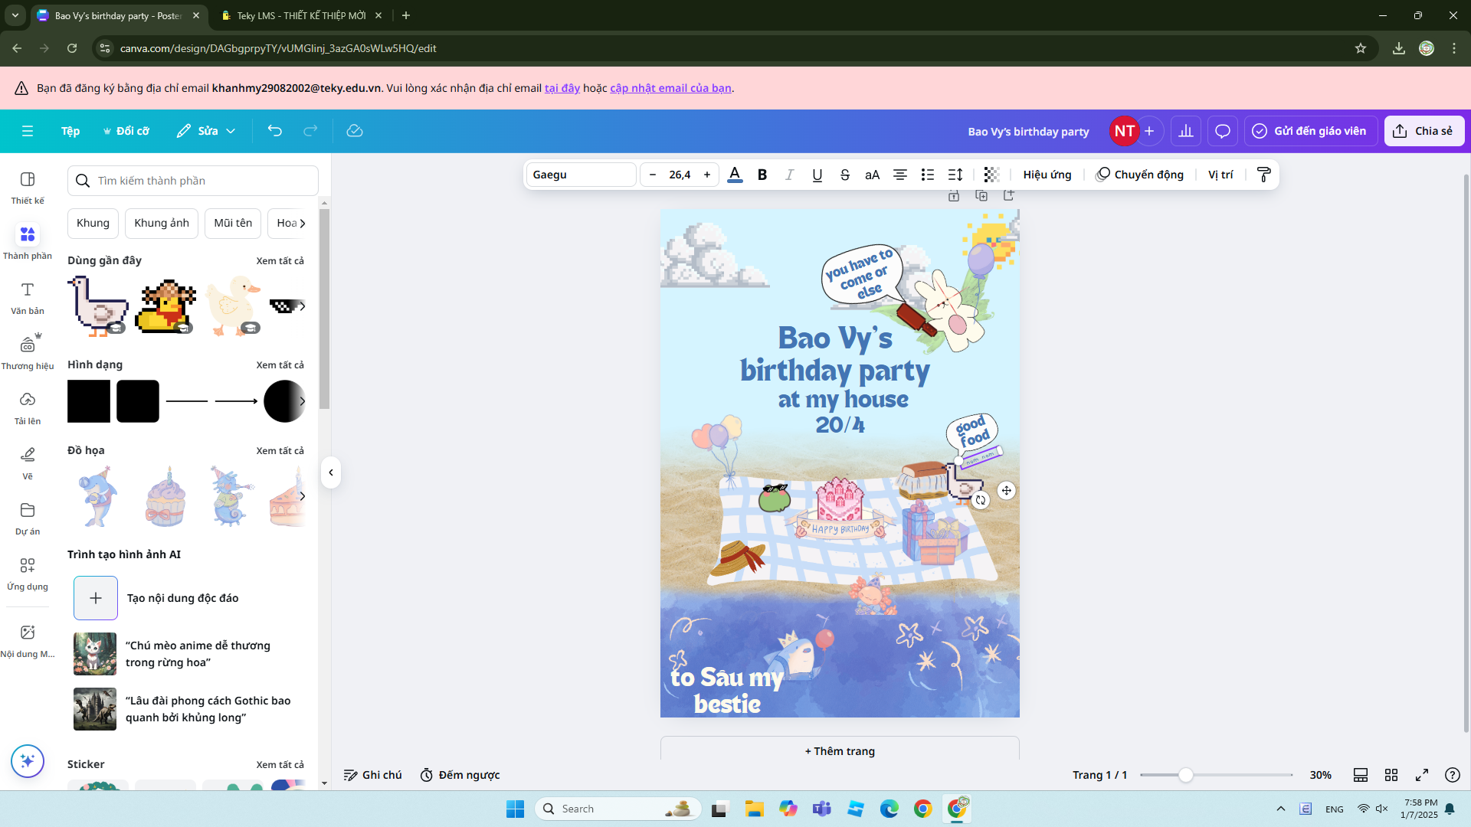Click the copy style paint roller icon
Image resolution: width=1471 pixels, height=827 pixels.
point(1264,175)
